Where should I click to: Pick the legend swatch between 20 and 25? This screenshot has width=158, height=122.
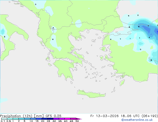(44, 119)
